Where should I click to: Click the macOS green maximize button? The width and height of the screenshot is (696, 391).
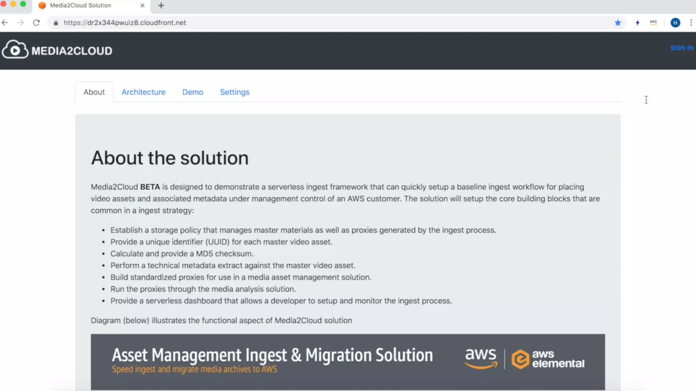pos(23,4)
